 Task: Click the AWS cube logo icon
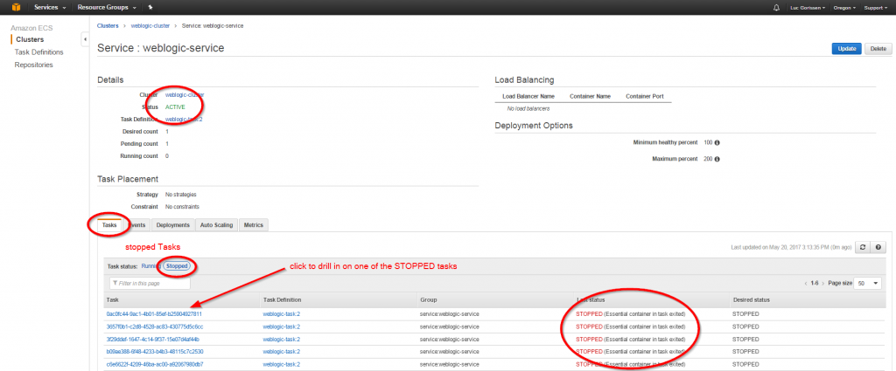point(15,7)
